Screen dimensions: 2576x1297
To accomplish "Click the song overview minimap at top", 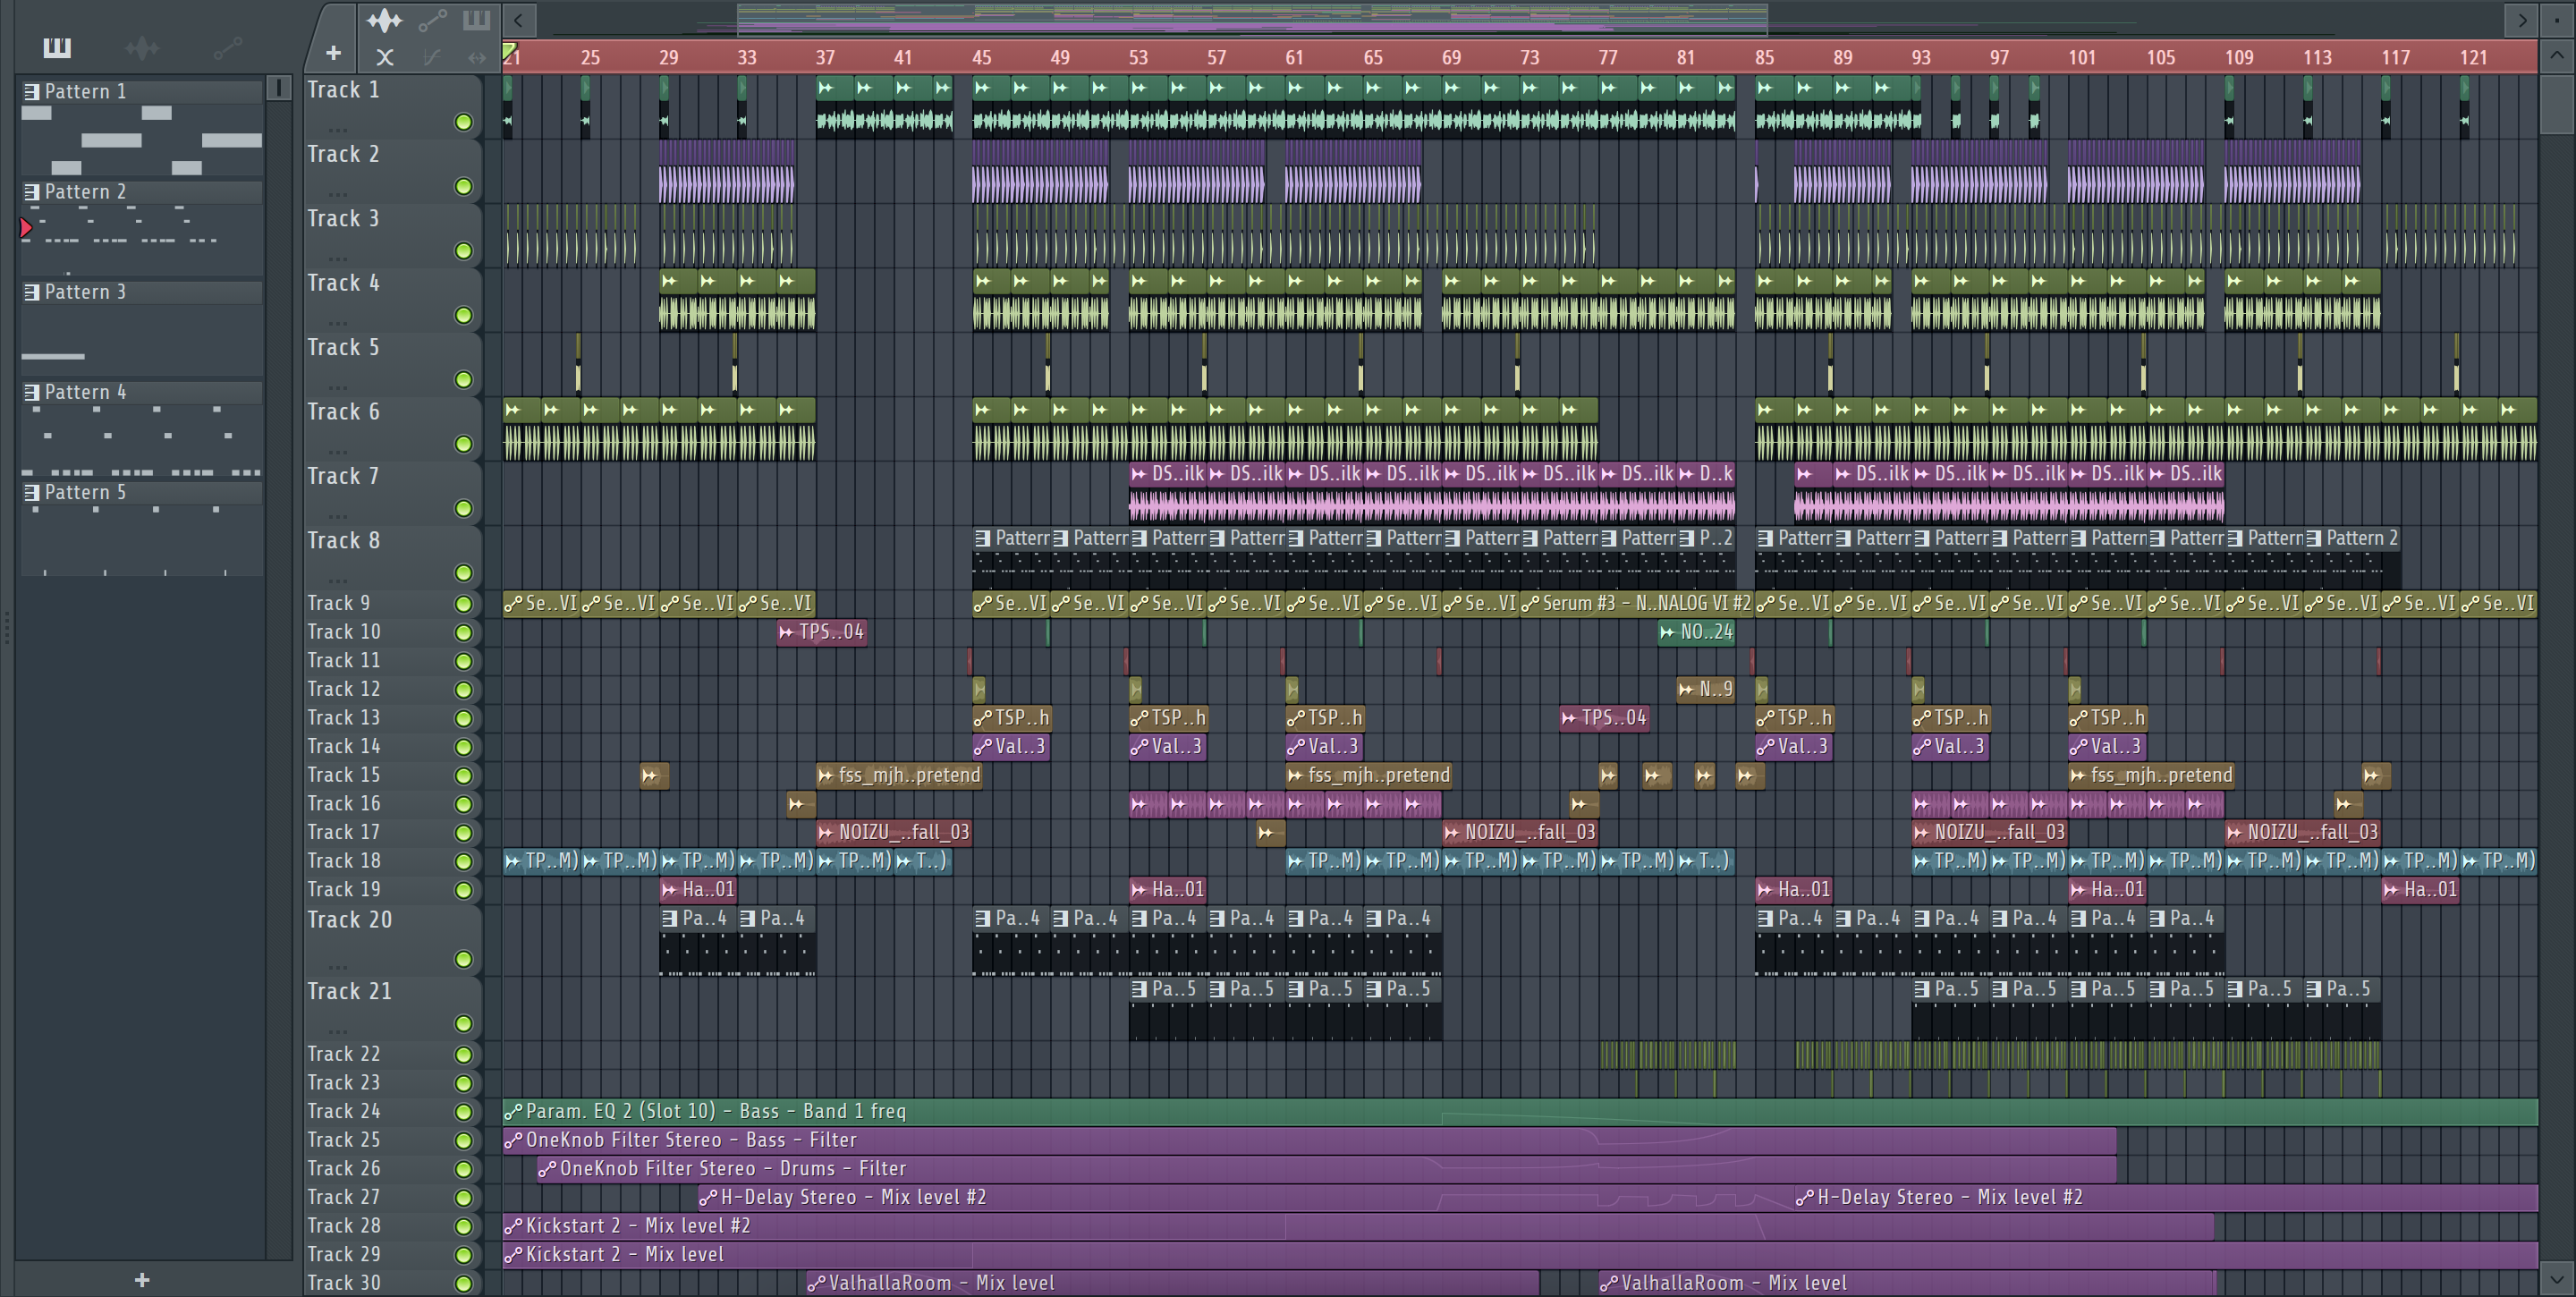I will [x=1250, y=19].
